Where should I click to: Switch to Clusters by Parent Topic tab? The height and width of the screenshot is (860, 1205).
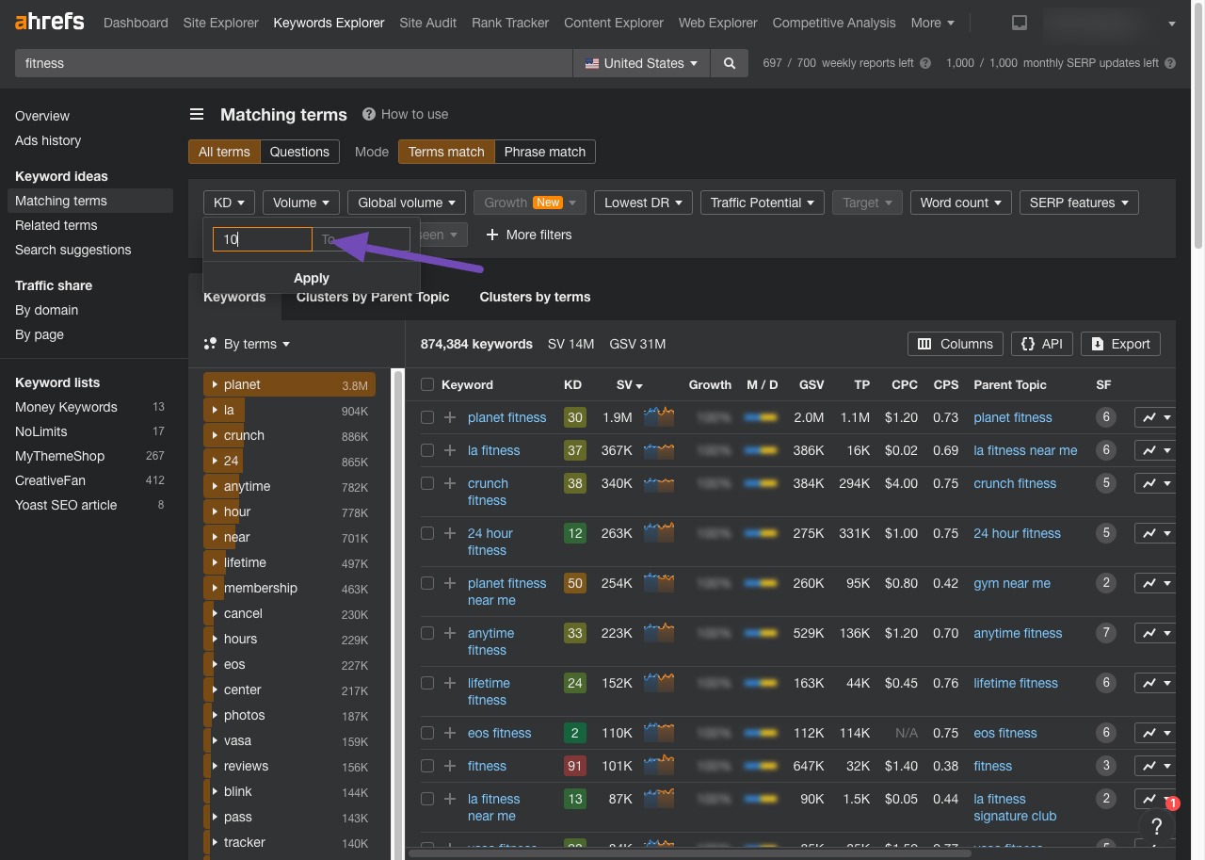pos(373,297)
